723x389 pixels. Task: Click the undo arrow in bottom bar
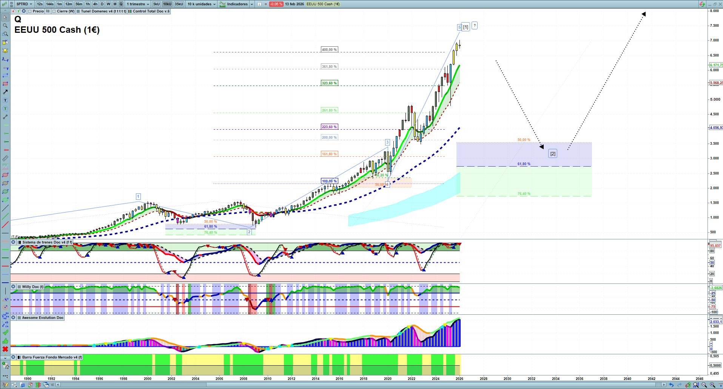tap(671, 385)
